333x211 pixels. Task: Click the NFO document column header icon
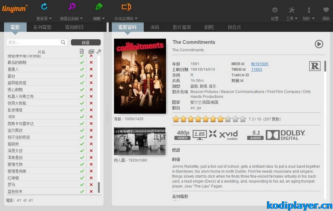tap(82, 51)
